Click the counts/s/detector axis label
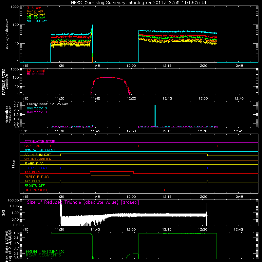 pos(7,34)
